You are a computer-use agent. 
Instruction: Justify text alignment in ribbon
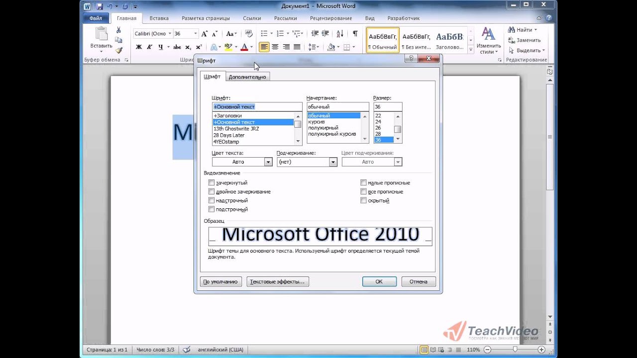tap(297, 47)
